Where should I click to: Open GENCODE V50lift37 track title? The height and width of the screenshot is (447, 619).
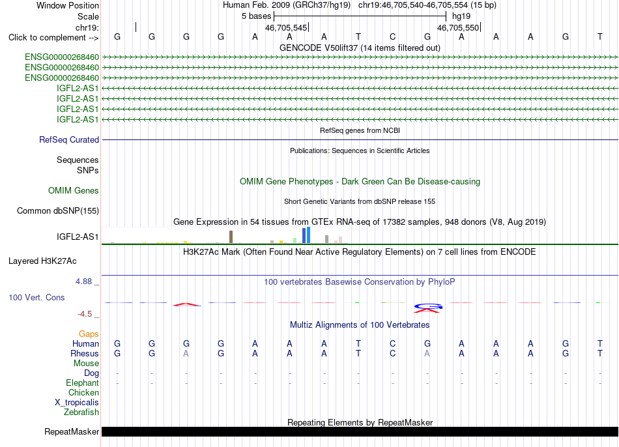pyautogui.click(x=360, y=48)
